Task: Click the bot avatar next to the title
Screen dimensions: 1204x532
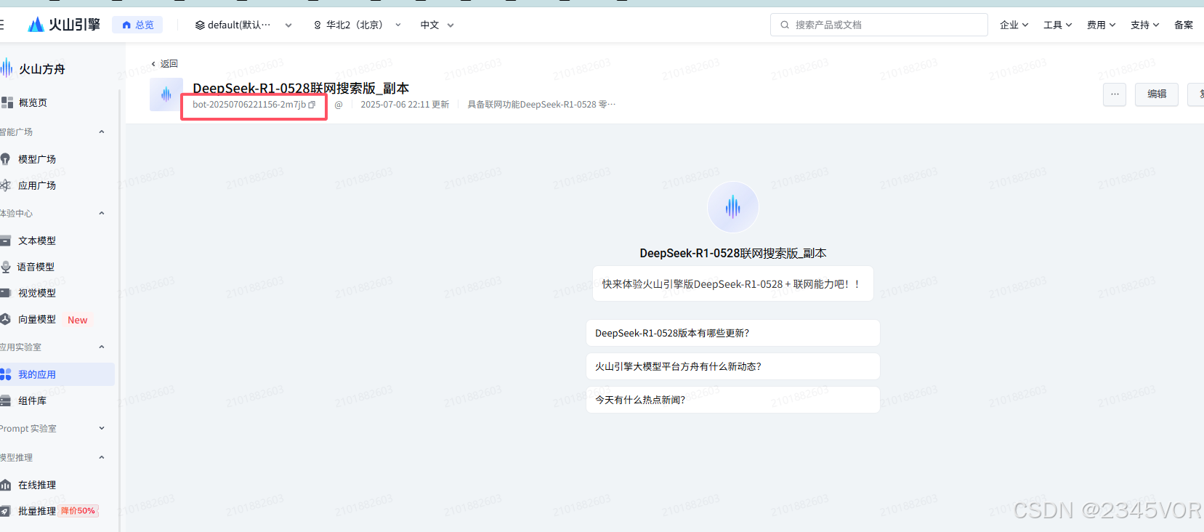Action: 166,94
